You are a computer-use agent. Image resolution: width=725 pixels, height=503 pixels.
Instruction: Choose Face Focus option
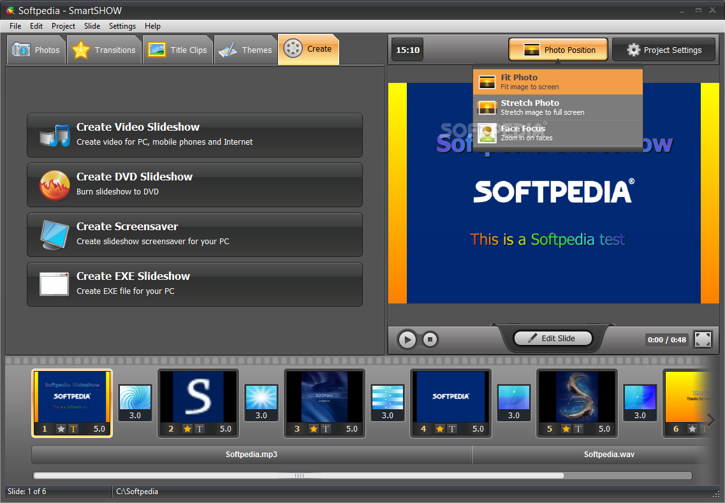[x=558, y=133]
